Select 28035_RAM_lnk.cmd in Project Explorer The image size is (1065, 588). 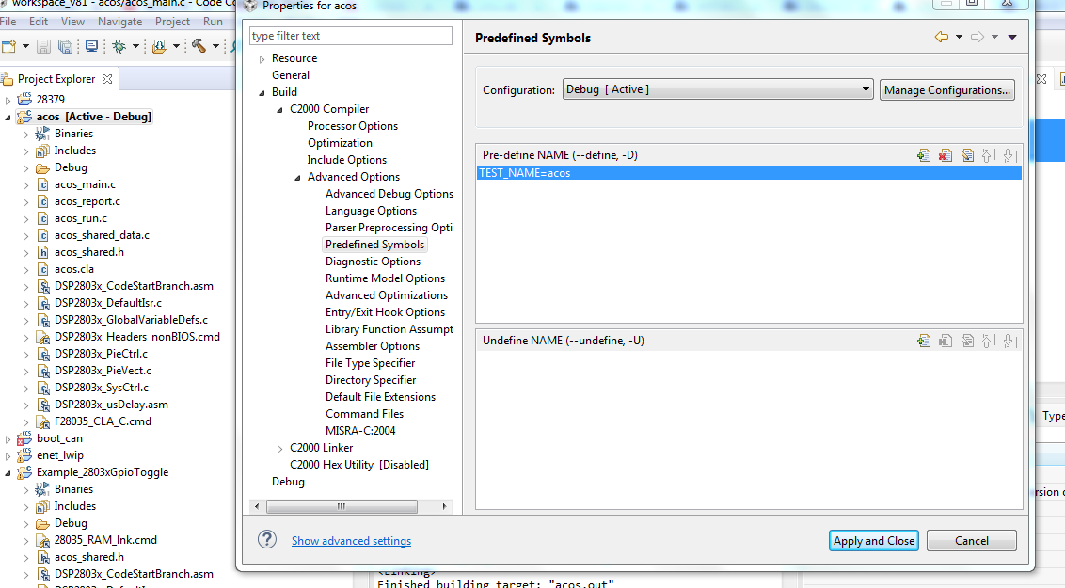point(105,540)
